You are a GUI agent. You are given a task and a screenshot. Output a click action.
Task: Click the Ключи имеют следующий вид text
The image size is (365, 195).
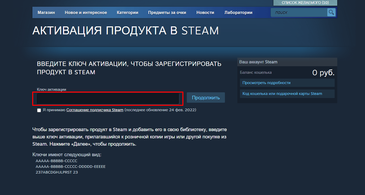tap(67, 155)
